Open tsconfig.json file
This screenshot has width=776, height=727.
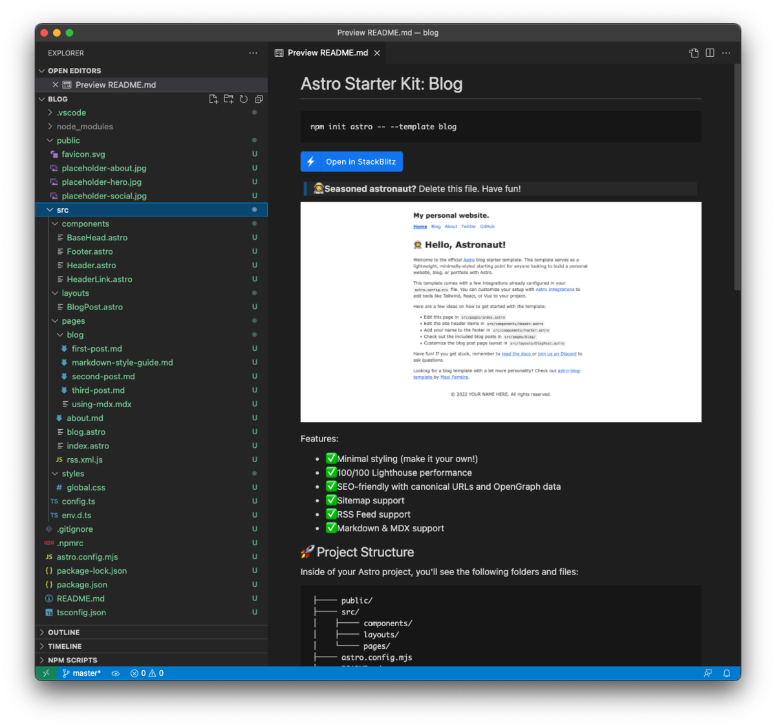click(x=151, y=613)
